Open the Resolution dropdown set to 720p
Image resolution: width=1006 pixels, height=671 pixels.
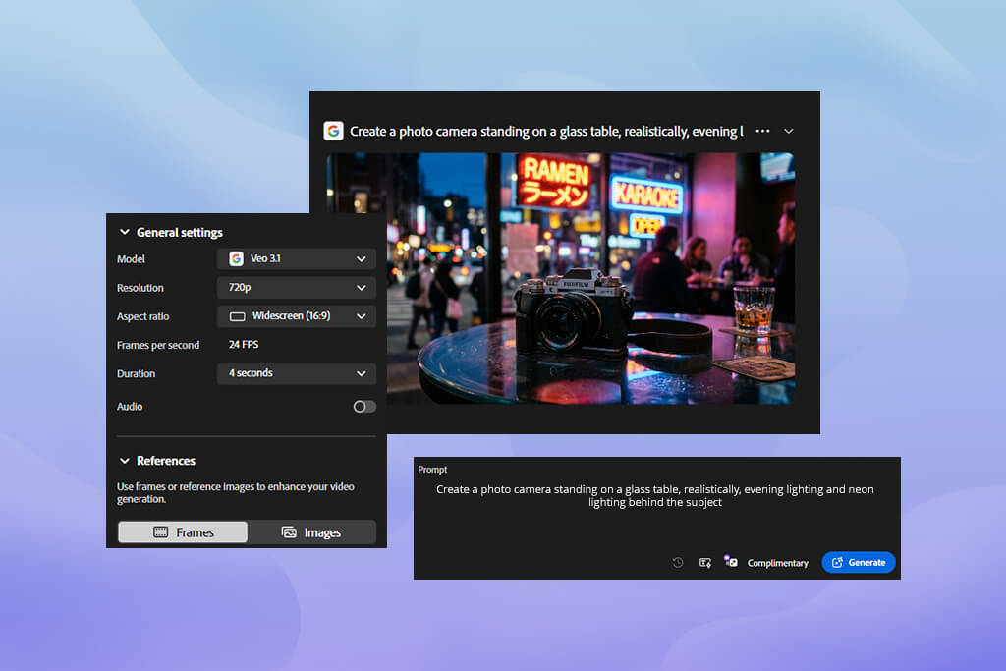click(x=297, y=288)
